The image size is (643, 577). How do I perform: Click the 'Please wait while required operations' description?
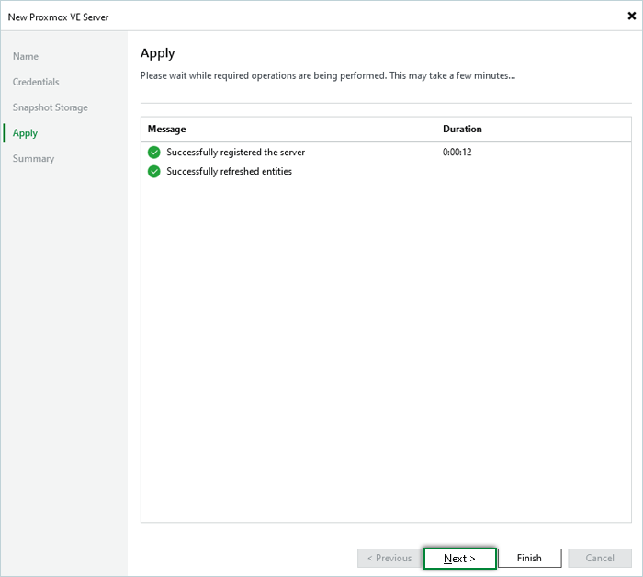point(327,75)
